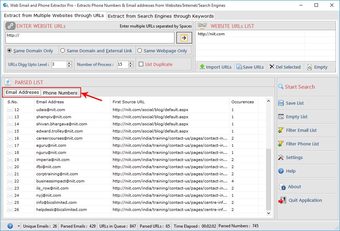Decrease the URLs Digg Upto Level value

pyautogui.click(x=69, y=66)
